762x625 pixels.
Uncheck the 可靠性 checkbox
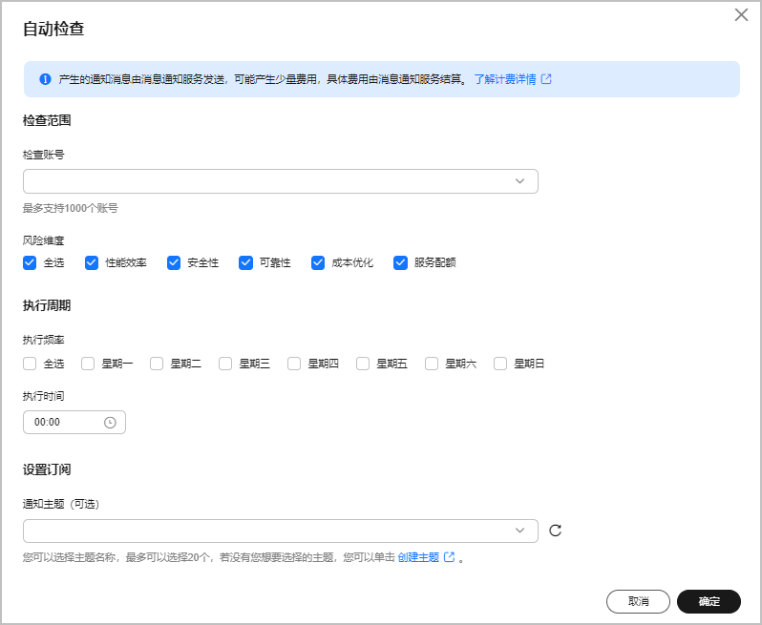pyautogui.click(x=245, y=262)
